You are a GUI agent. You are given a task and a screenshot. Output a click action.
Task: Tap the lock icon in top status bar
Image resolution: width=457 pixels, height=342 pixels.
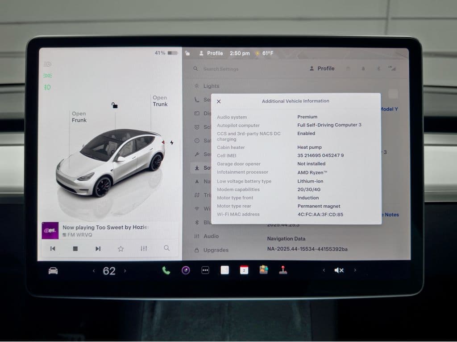click(187, 53)
